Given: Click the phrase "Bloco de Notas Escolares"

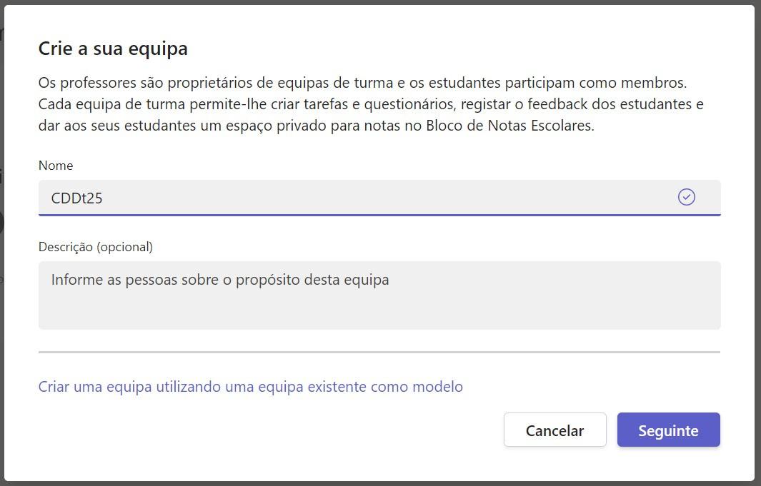Looking at the screenshot, I should coord(509,126).
